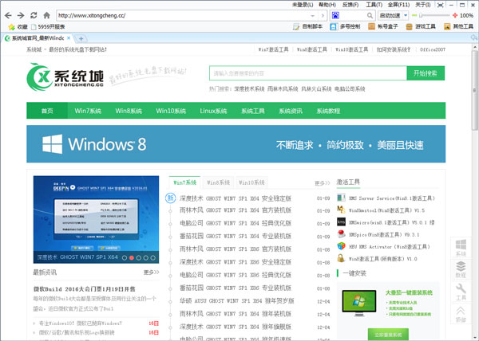Open the 其他工具 toolbar tool
This screenshot has width=479, height=341.
click(x=458, y=27)
